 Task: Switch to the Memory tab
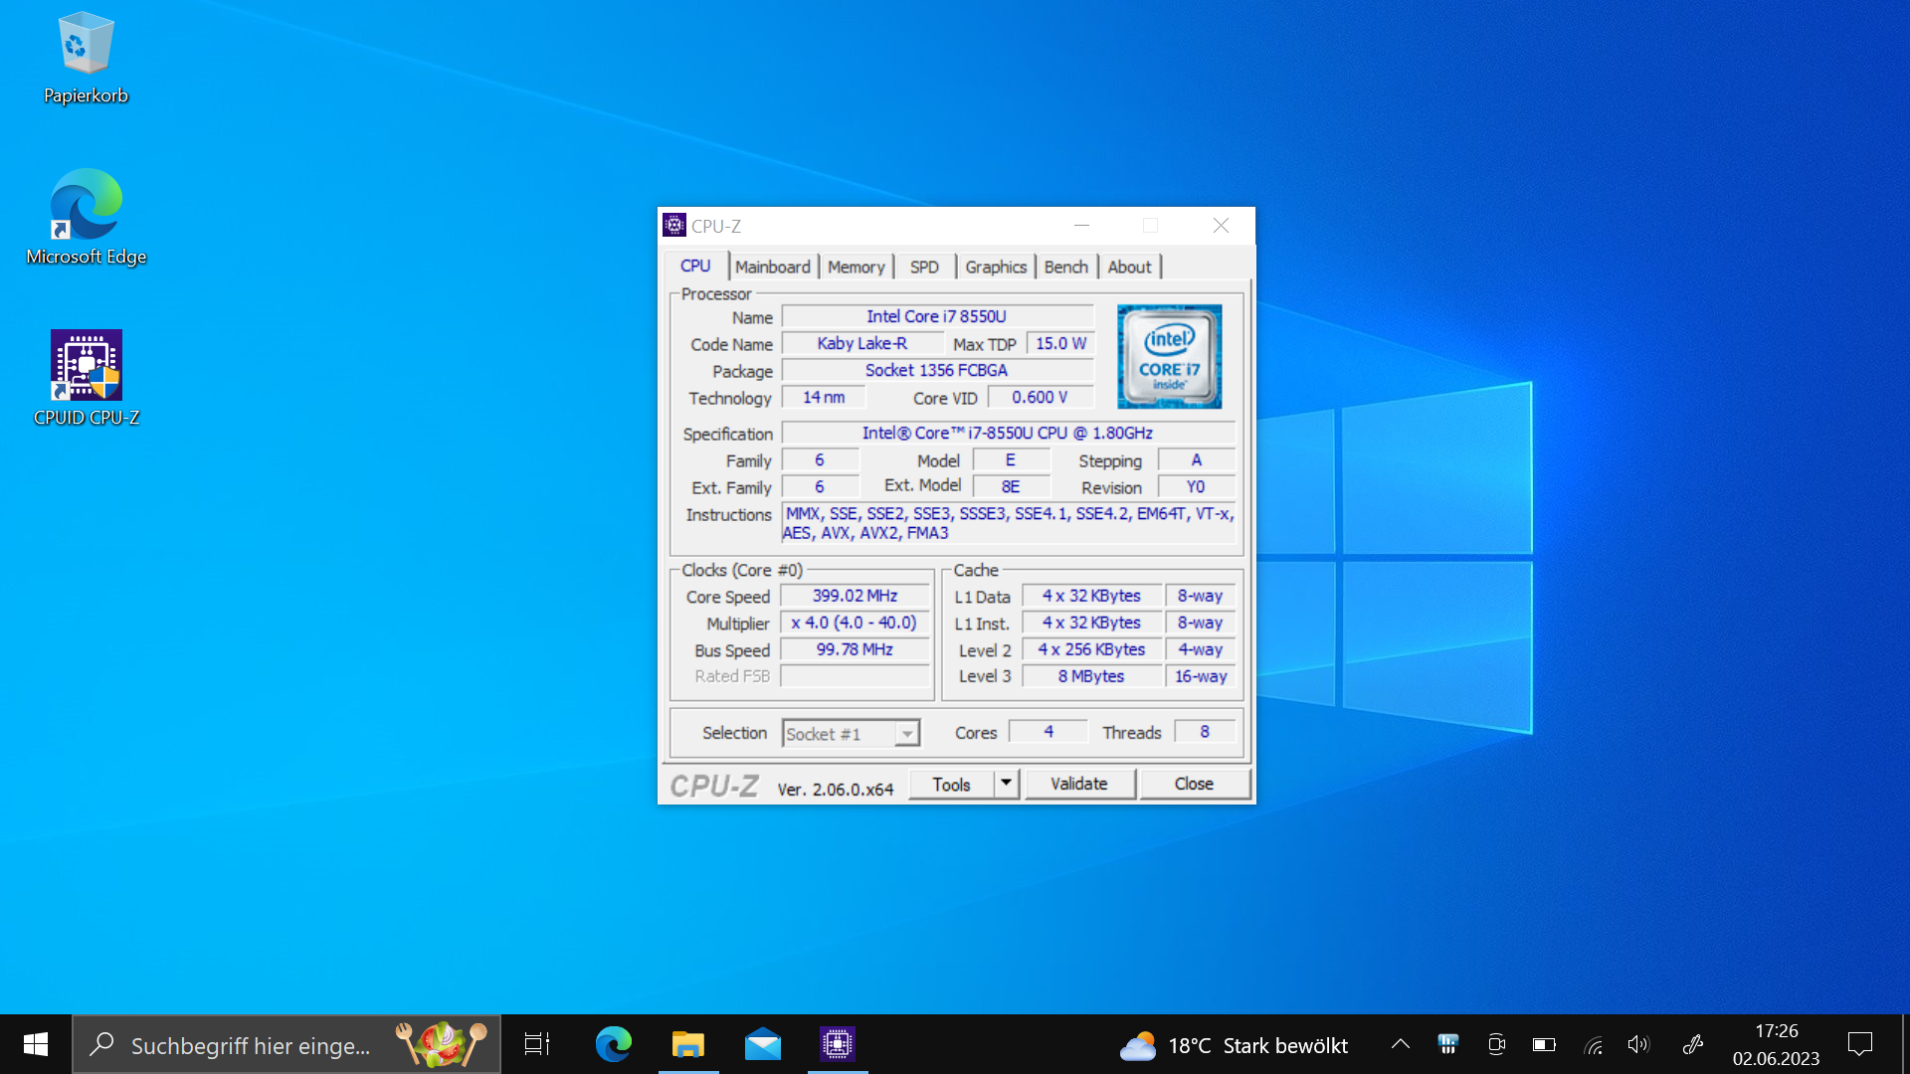(856, 267)
